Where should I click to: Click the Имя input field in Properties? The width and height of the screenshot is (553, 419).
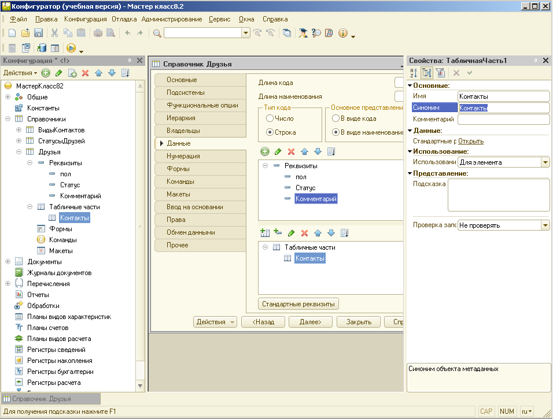pos(503,97)
